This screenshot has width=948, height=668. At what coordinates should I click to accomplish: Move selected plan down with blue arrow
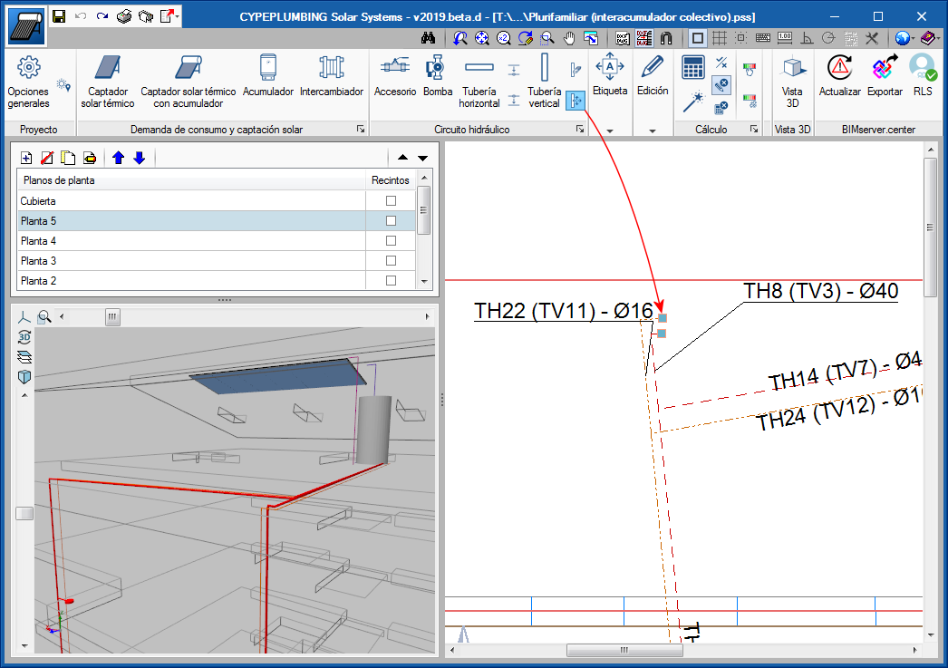pyautogui.click(x=139, y=158)
